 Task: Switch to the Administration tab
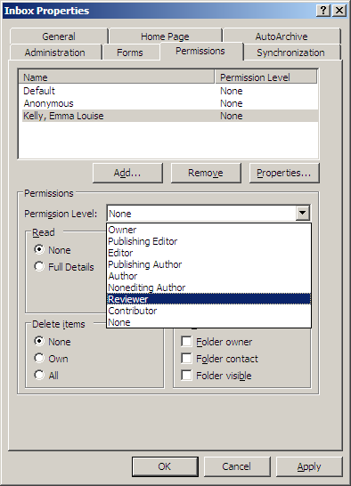(55, 53)
